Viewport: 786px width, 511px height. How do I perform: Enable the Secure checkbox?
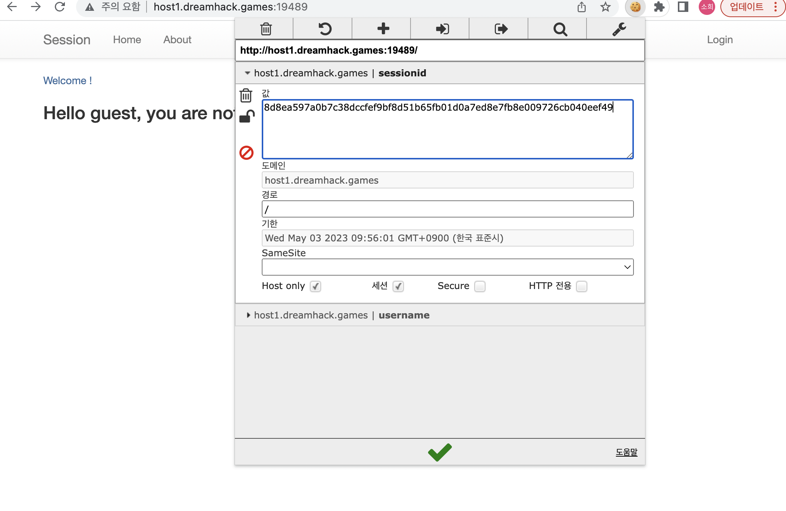pyautogui.click(x=480, y=286)
